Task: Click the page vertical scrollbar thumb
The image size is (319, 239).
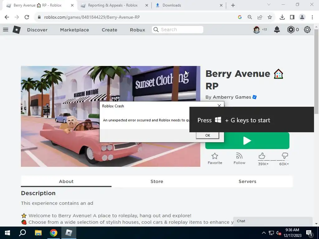Action: coord(317,72)
